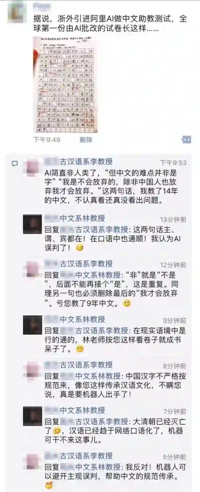Tap 古汉语系李教授 avatar at 12分钟前 comment
The width and height of the screenshot is (200, 492).
coord(33,270)
